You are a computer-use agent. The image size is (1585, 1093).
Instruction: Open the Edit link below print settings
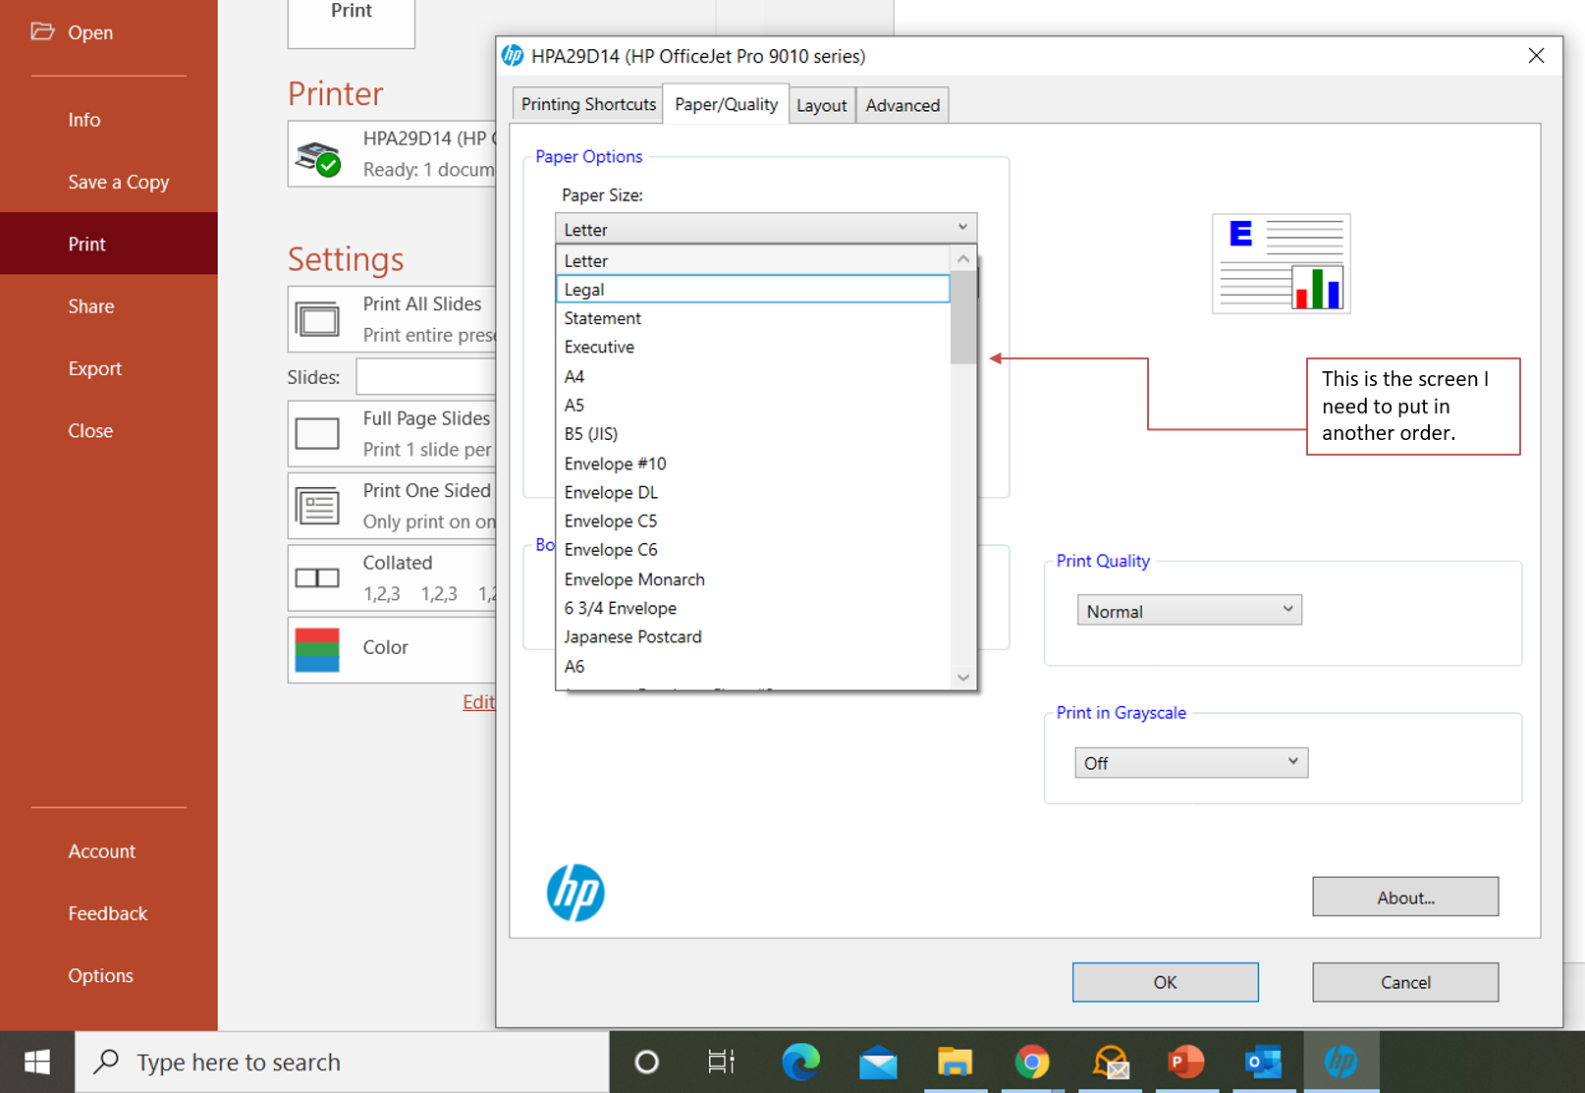478,701
